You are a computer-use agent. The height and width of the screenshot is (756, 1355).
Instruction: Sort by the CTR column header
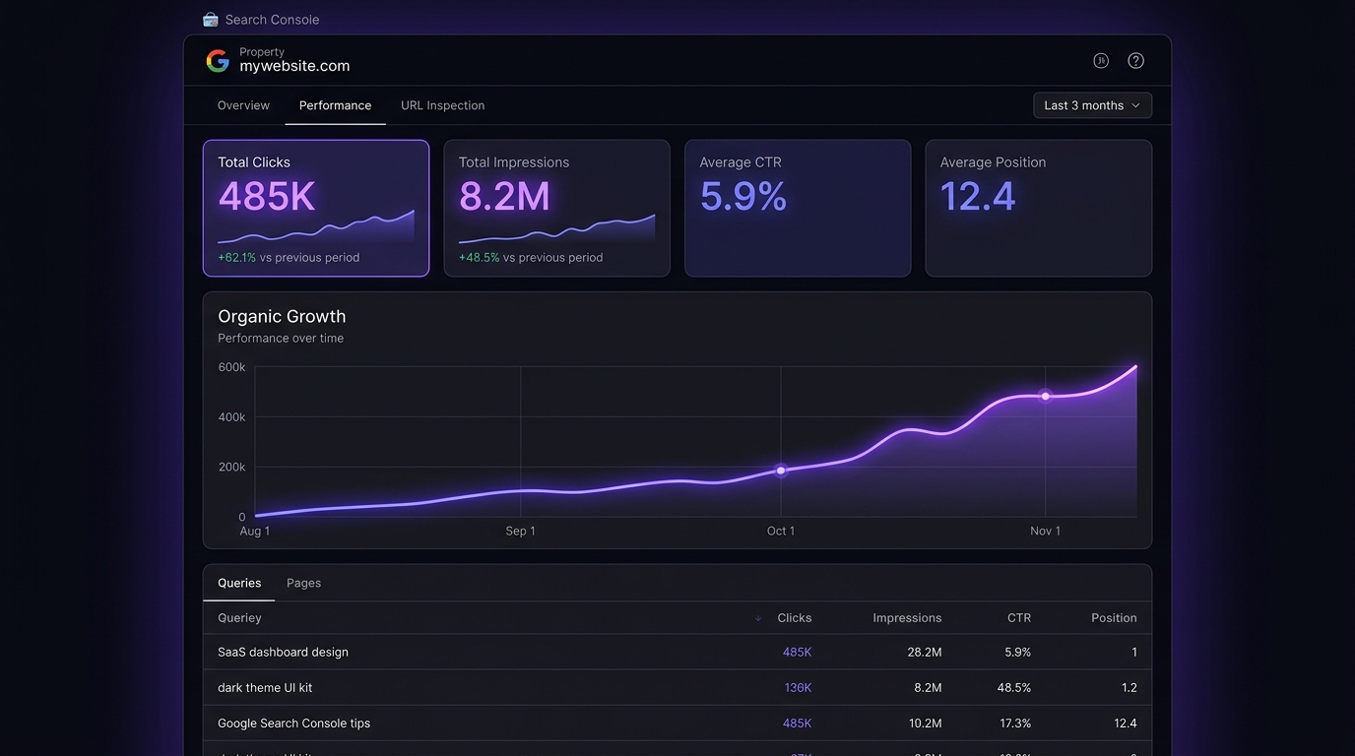[x=1019, y=618]
